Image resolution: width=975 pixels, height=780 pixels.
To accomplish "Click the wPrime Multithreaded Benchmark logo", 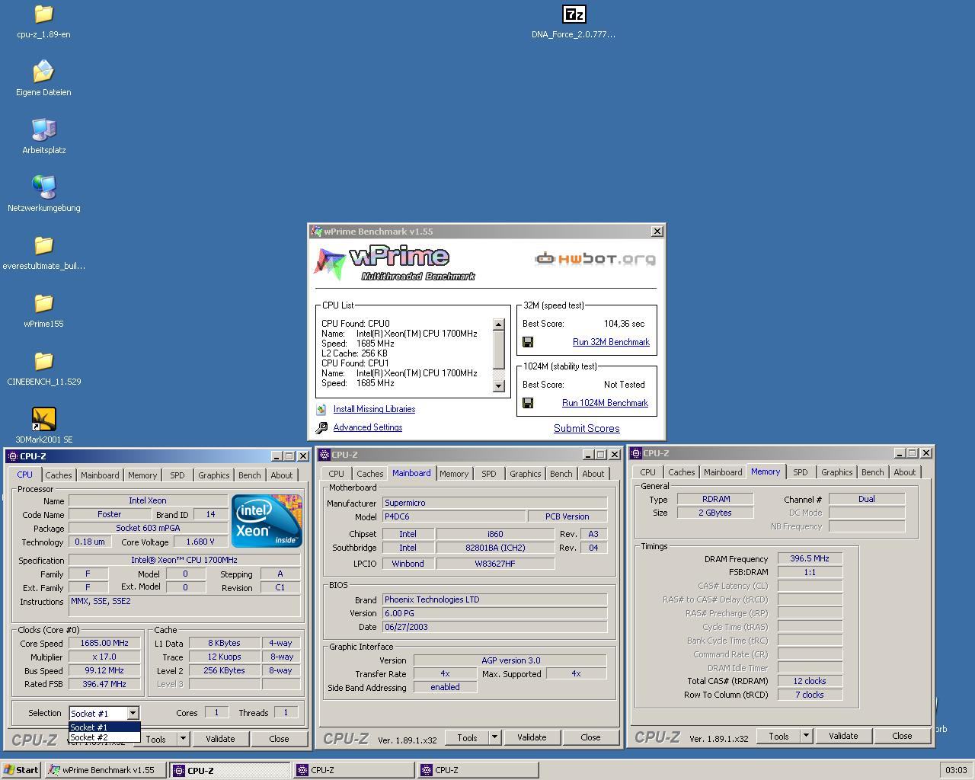I will [x=395, y=264].
